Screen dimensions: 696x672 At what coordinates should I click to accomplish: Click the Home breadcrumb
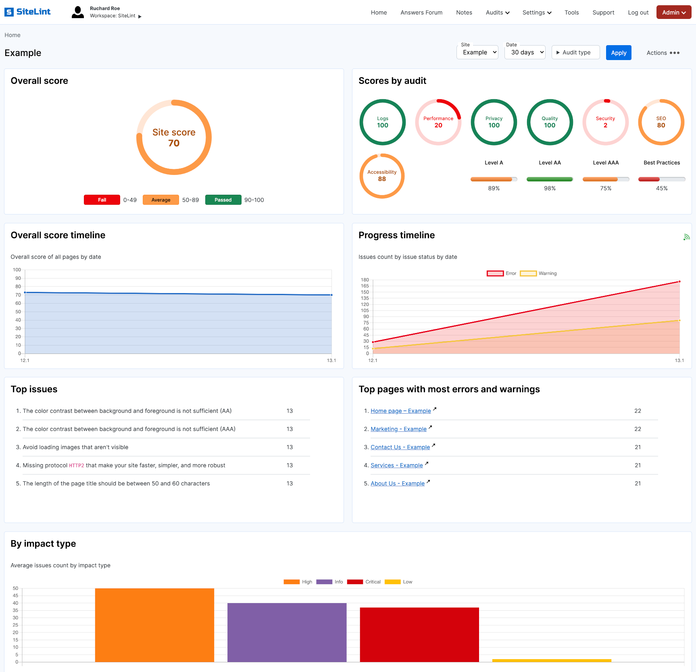13,35
